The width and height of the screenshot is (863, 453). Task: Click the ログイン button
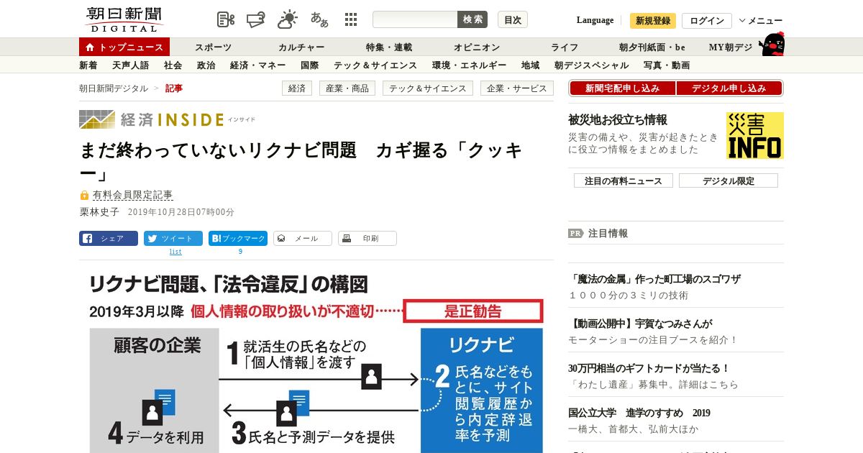click(707, 21)
